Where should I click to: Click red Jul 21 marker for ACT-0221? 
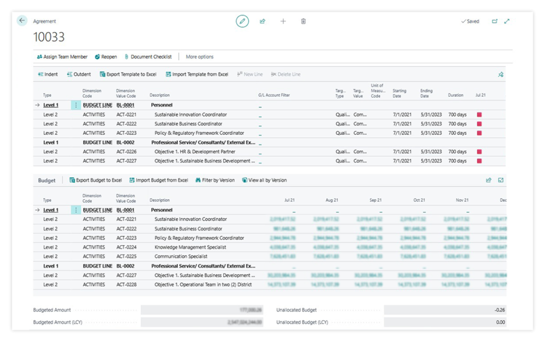coord(480,115)
